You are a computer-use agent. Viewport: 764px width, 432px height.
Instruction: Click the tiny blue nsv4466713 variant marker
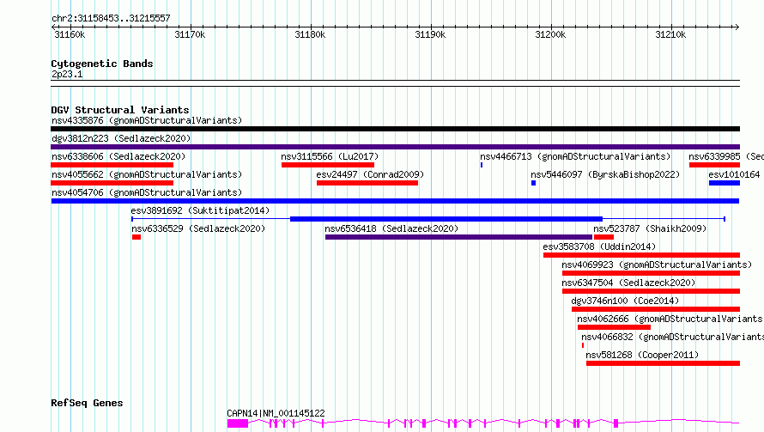coord(482,165)
